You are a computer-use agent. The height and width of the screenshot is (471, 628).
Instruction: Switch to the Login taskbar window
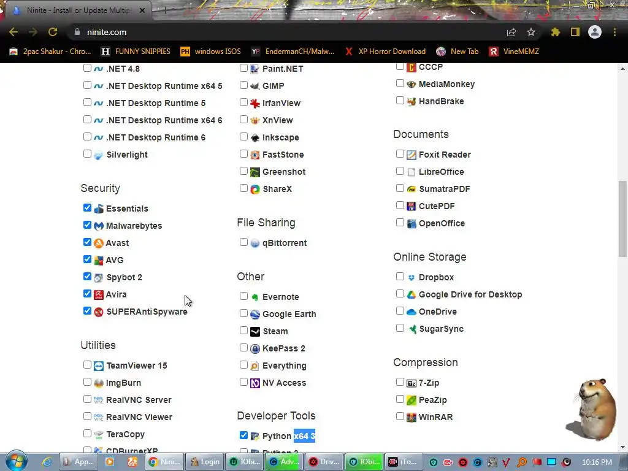[204, 462]
